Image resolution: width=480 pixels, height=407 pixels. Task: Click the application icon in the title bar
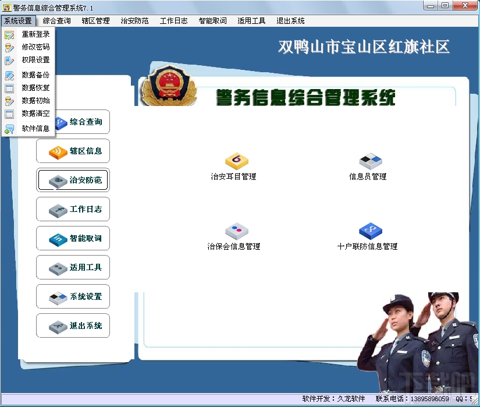[6, 6]
